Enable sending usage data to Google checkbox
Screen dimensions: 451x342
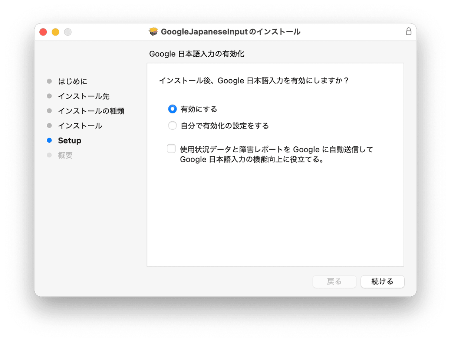pyautogui.click(x=171, y=148)
